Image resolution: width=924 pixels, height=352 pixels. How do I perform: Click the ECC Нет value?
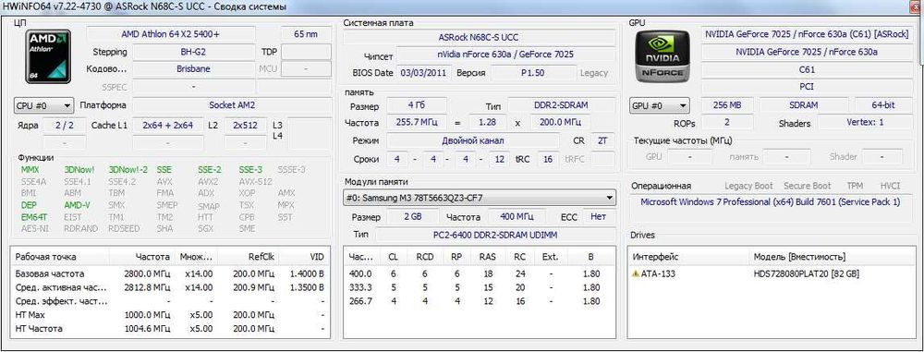(598, 216)
